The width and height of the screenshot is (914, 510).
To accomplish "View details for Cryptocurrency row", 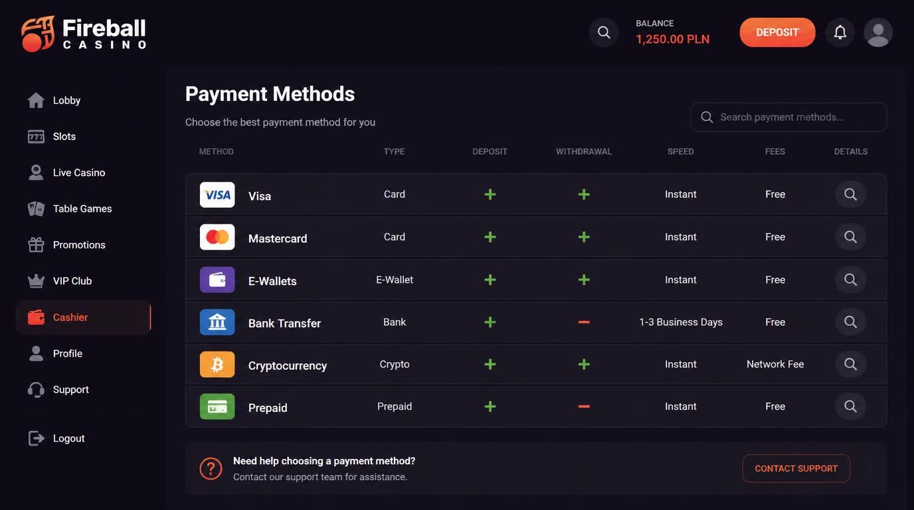I will click(850, 365).
